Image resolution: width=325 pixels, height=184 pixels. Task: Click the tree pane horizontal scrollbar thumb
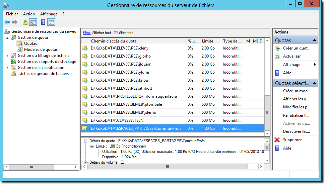tap(31, 167)
